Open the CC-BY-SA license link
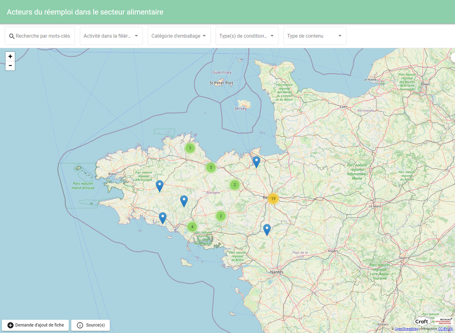455x333 pixels. pos(445,329)
